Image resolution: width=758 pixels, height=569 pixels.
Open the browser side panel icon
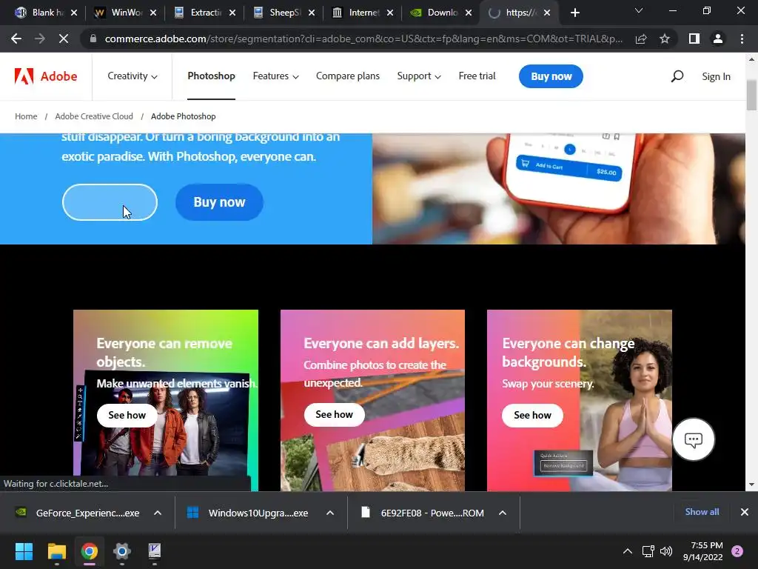pyautogui.click(x=694, y=39)
